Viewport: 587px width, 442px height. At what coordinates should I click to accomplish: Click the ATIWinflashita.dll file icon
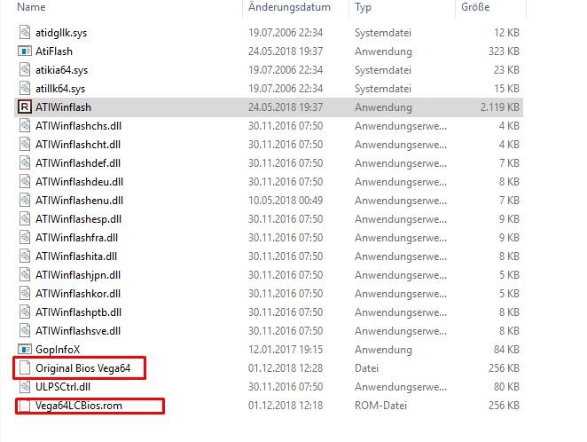pyautogui.click(x=25, y=257)
